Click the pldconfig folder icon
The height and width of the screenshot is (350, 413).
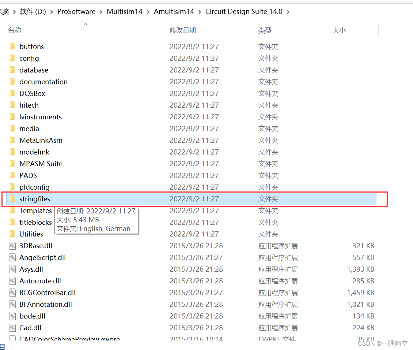(x=12, y=187)
